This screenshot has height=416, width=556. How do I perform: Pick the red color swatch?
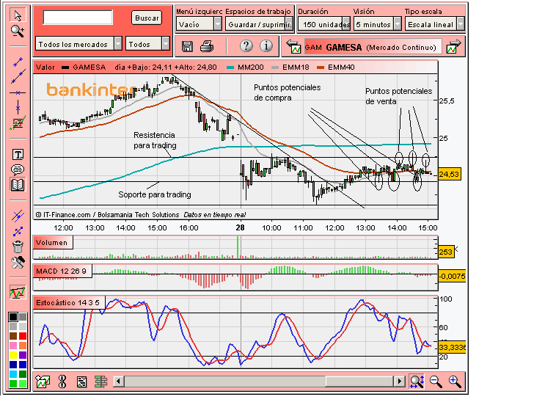pyautogui.click(x=23, y=336)
